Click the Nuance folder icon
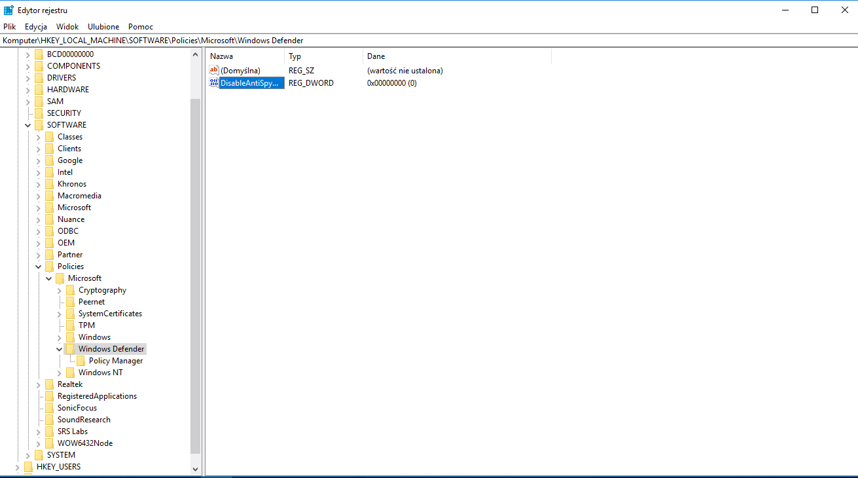This screenshot has width=858, height=478. pyautogui.click(x=49, y=219)
